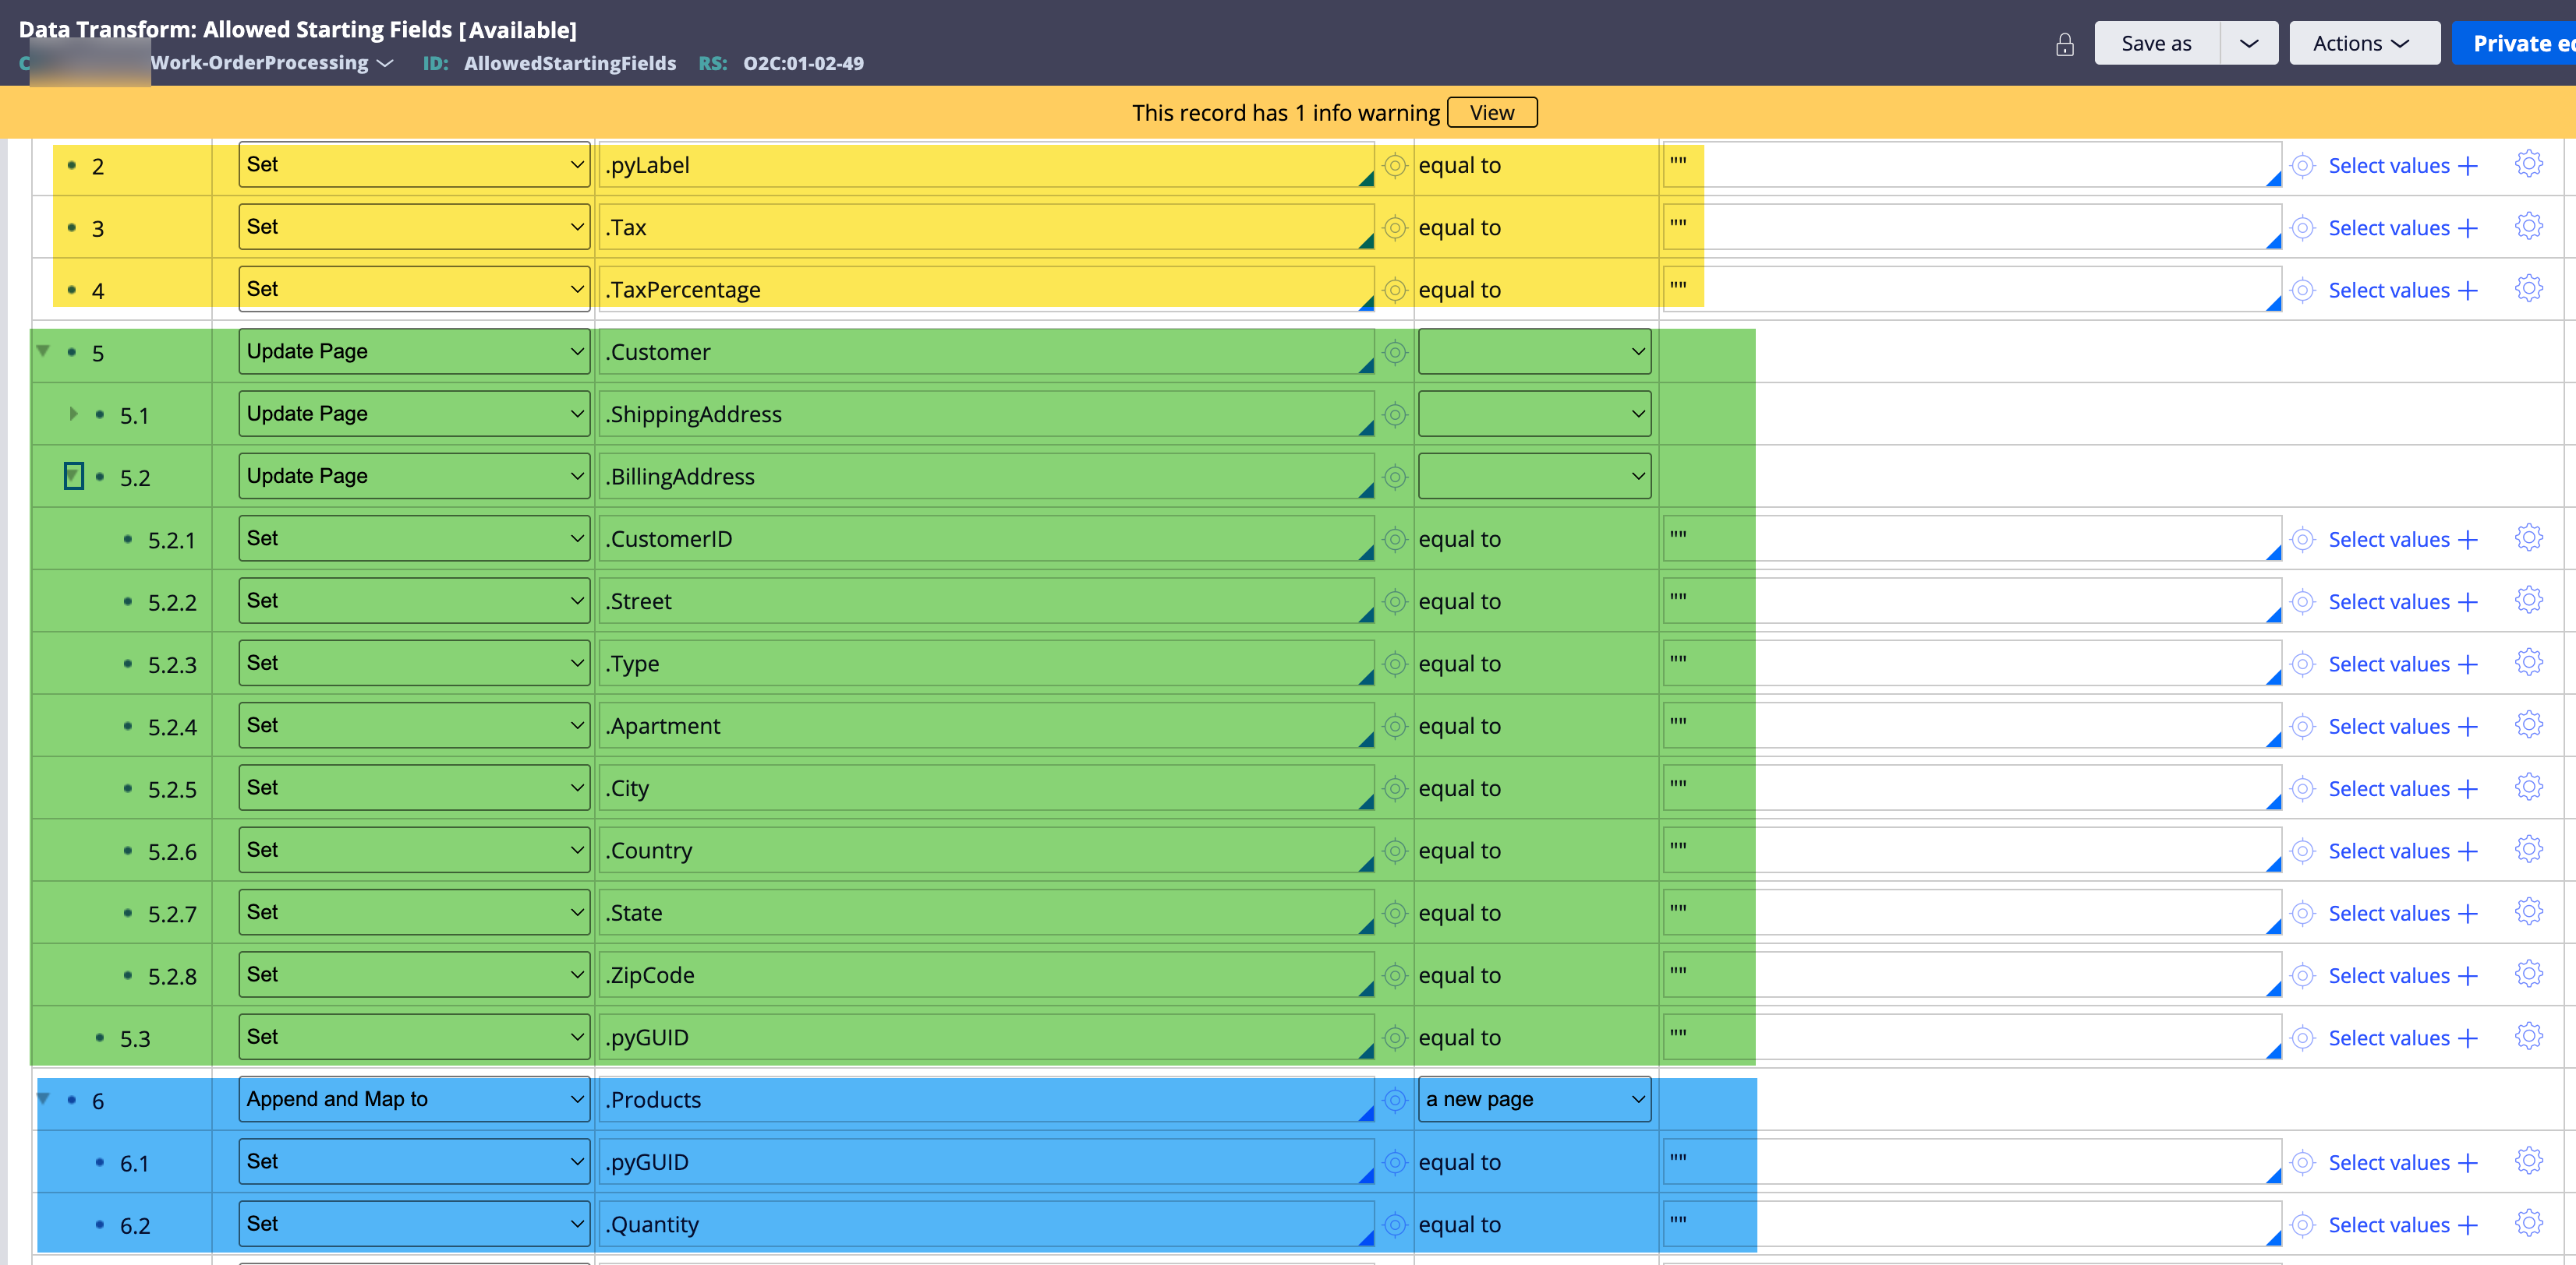This screenshot has height=1265, width=2576.
Task: Click Select values link in .Country row
Action: pos(2388,851)
